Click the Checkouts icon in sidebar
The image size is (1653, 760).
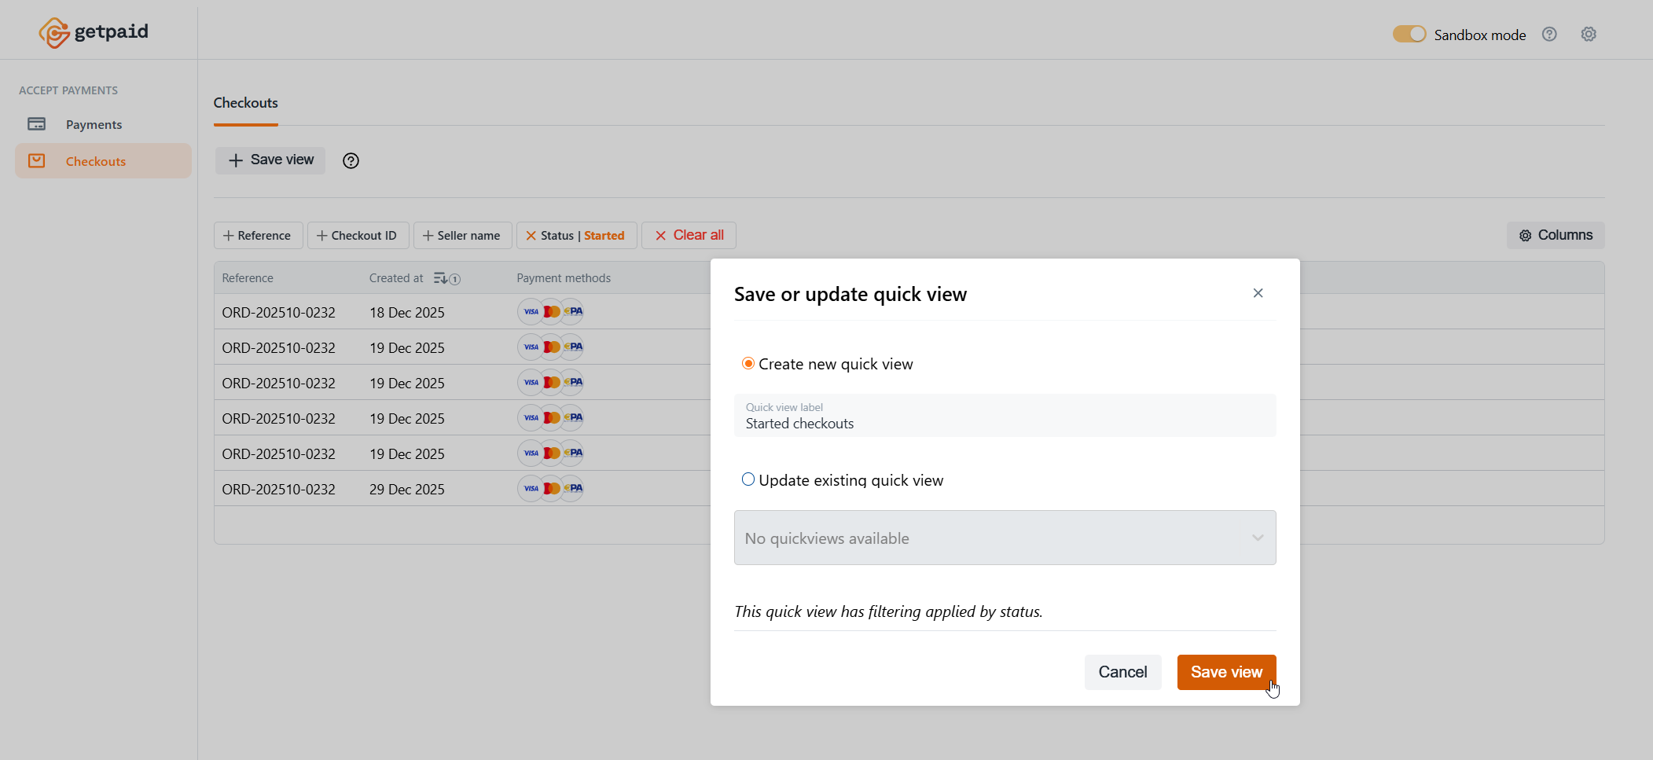(x=37, y=161)
